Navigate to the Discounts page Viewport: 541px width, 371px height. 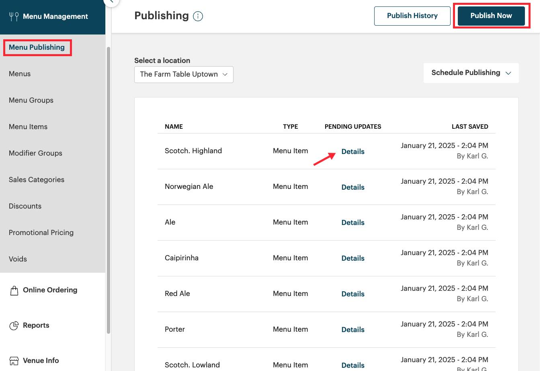(25, 206)
